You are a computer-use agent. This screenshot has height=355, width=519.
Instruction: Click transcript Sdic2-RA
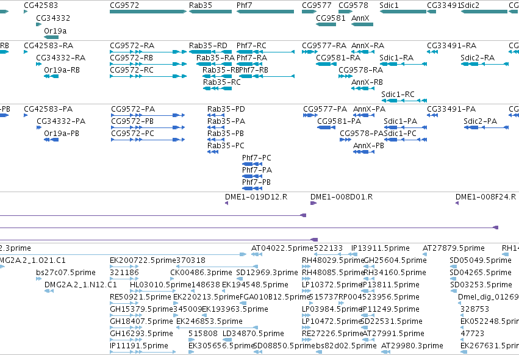point(478,57)
